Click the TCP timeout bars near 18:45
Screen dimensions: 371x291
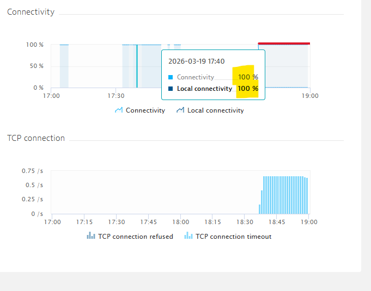[283, 195]
